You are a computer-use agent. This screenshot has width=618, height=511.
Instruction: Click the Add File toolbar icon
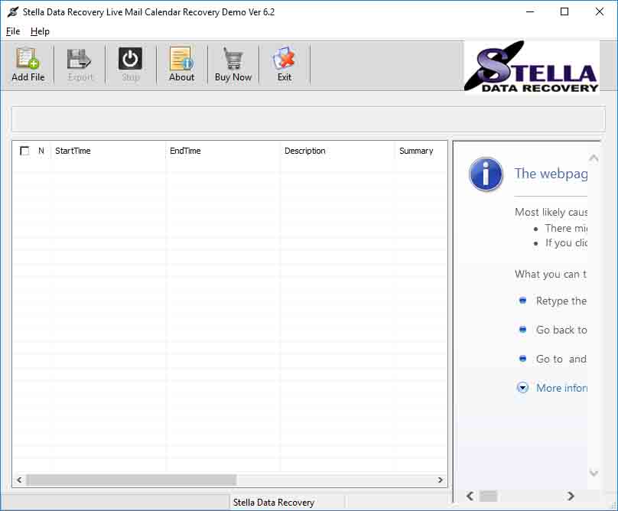(x=28, y=63)
